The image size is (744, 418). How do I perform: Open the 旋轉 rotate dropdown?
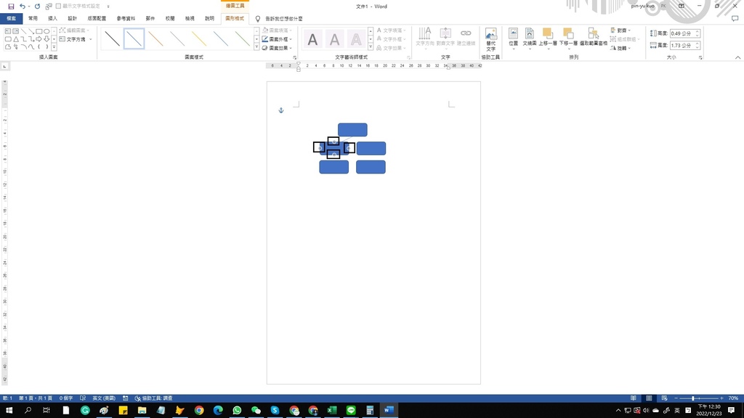pos(620,48)
